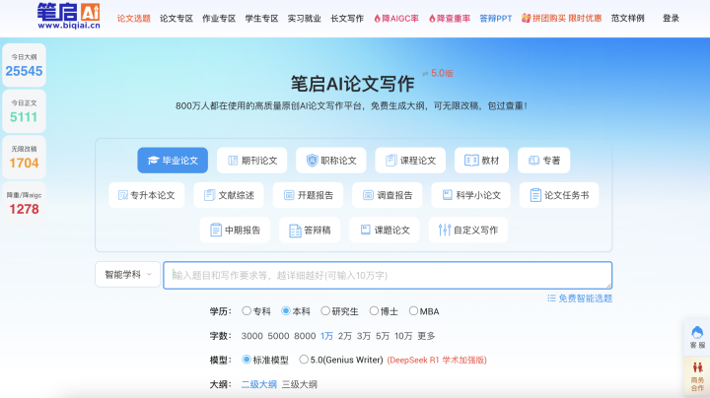The height and width of the screenshot is (398, 710).
Task: Set word count to 5万
Action: (x=383, y=336)
